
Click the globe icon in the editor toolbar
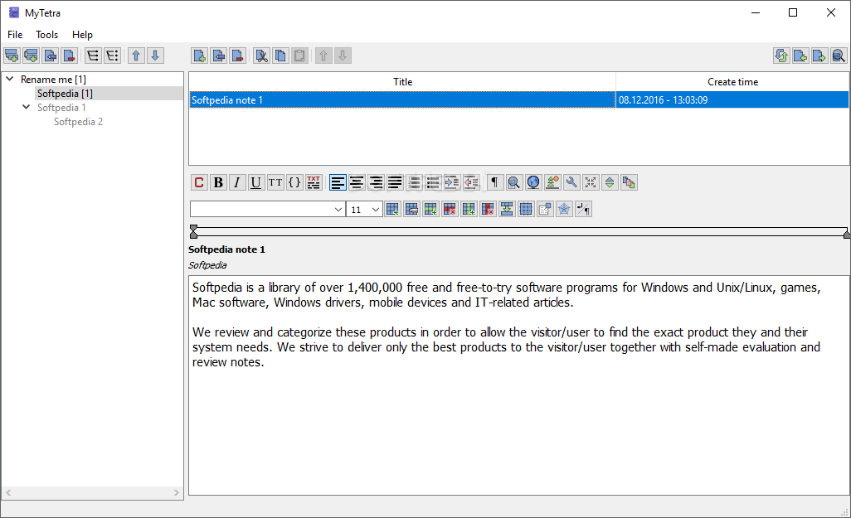pos(533,183)
